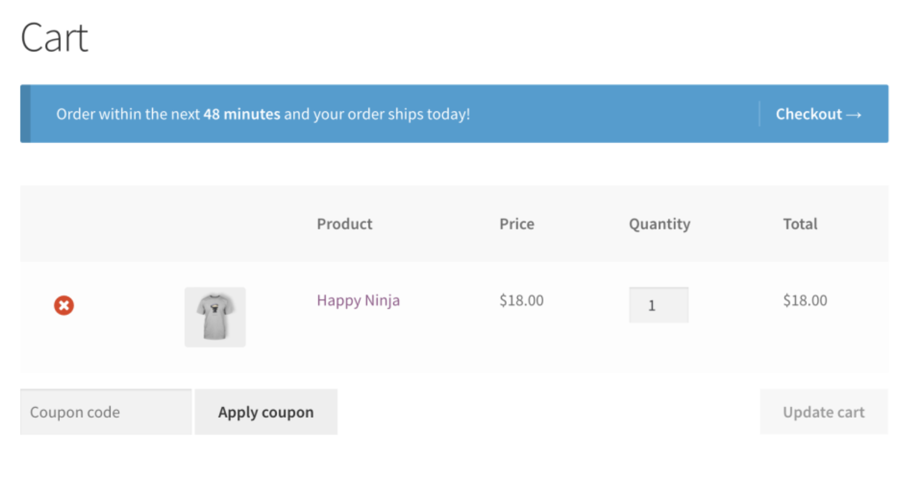Viewport: 922px width, 494px height.
Task: Click the dark blue stripe on banner edge
Action: [25, 114]
